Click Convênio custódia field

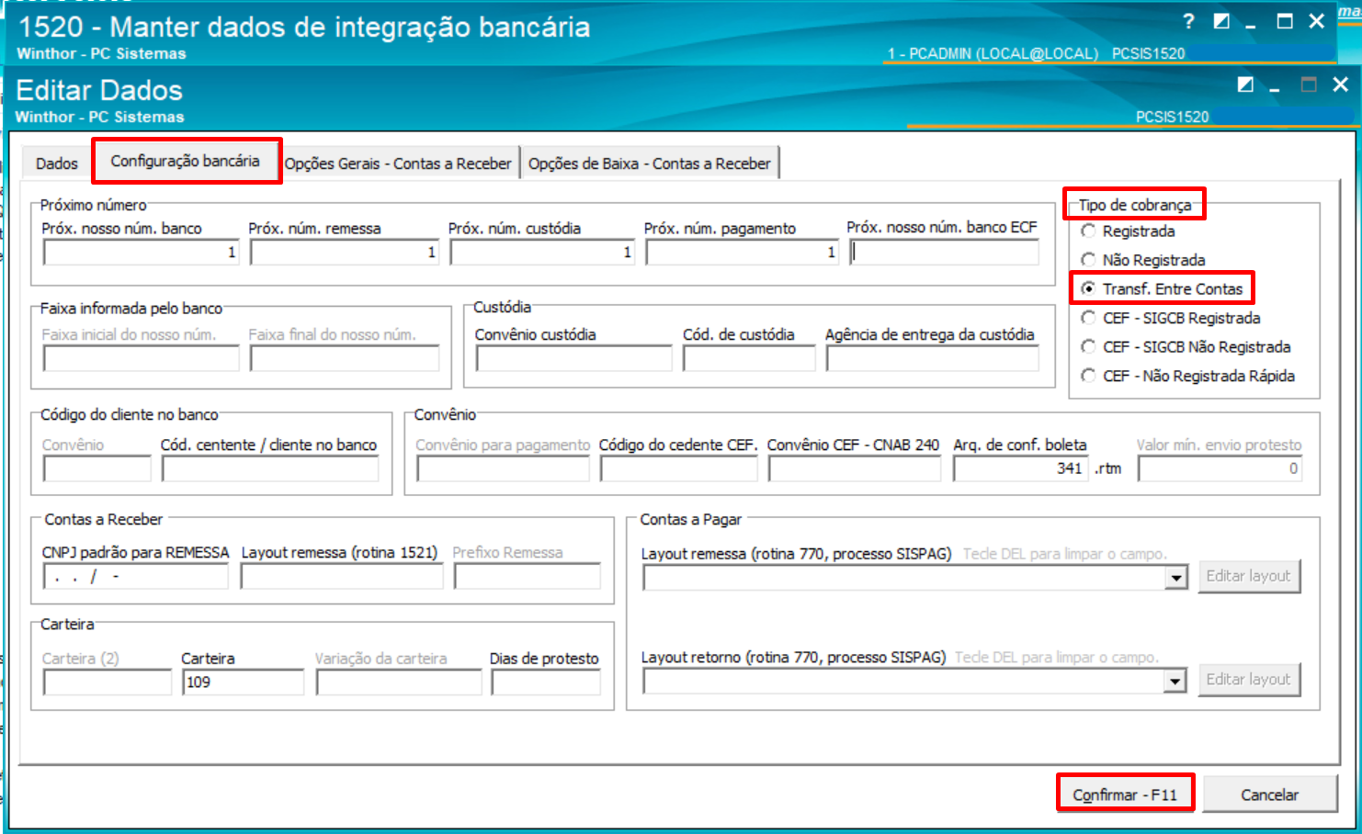tap(574, 358)
